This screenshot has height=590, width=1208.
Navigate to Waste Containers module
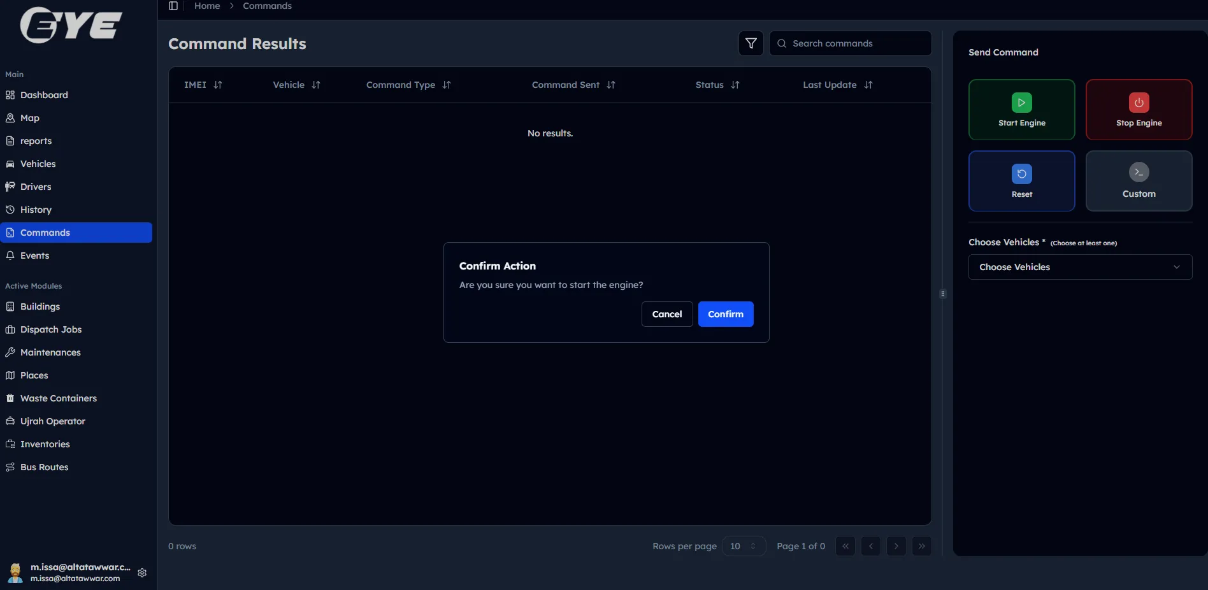(x=59, y=398)
